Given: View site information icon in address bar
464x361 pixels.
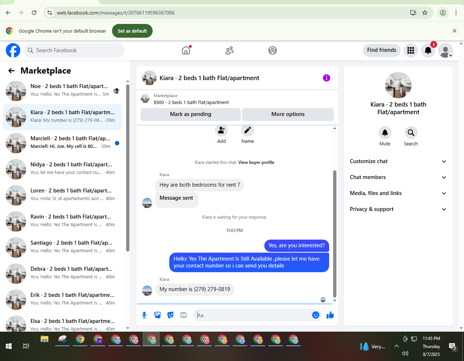Looking at the screenshot, I should (50, 13).
